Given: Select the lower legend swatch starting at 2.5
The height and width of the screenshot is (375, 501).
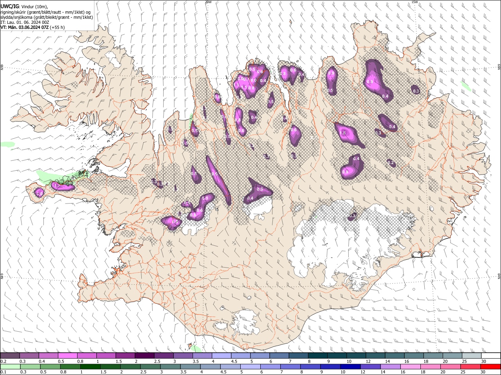Looking at the screenshot, I should [x=150, y=366].
